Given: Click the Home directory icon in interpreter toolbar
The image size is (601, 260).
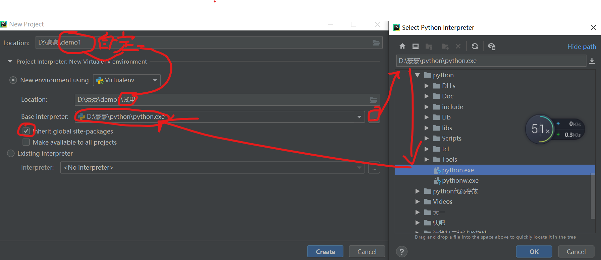Looking at the screenshot, I should [402, 46].
